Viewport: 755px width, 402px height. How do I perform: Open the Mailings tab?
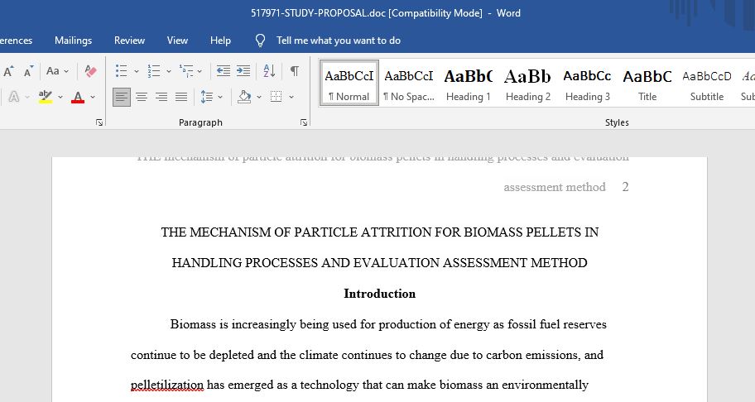tap(73, 41)
